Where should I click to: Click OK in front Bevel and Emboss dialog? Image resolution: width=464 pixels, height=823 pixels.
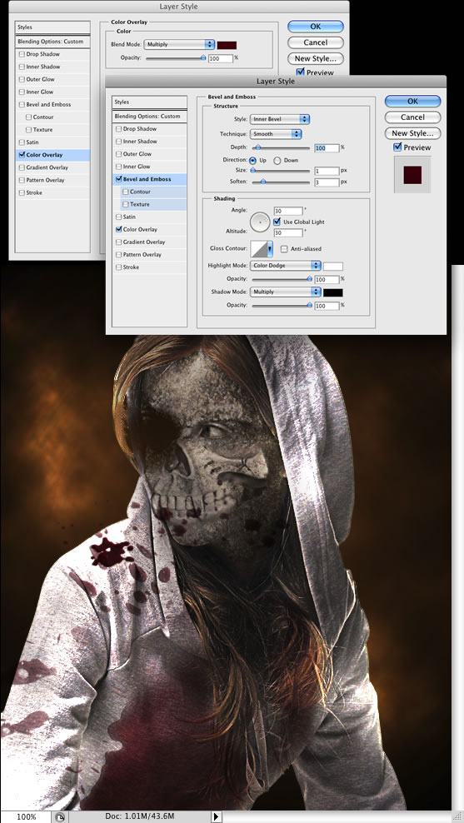[x=412, y=102]
